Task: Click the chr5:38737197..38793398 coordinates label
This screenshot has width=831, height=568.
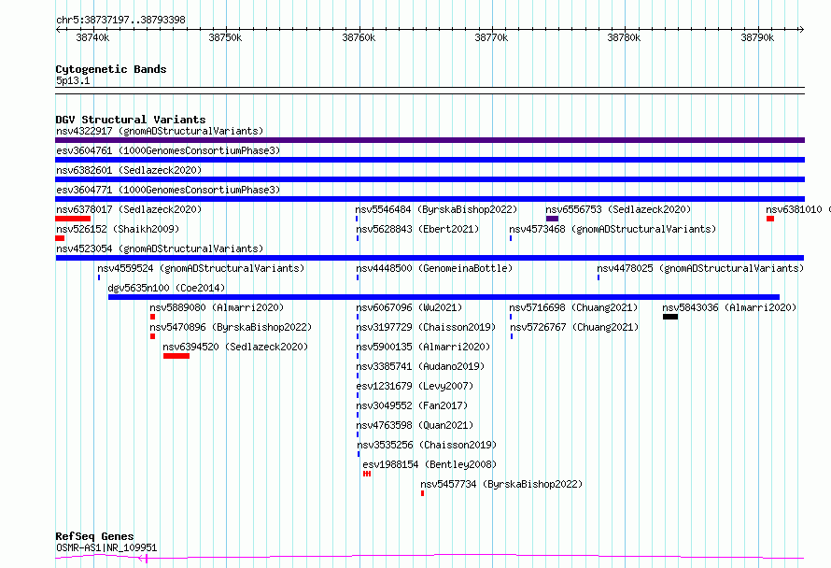Action: (x=120, y=20)
